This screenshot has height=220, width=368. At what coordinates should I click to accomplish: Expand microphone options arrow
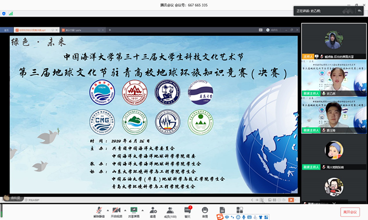108,209
